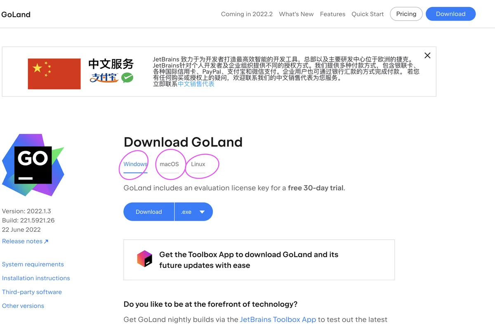Click the Download button in the header
This screenshot has width=495, height=326.
pos(450,14)
